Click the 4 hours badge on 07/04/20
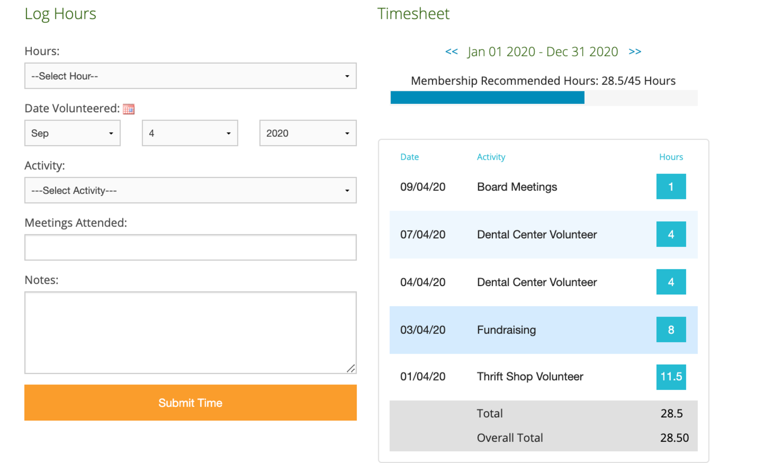Viewport: 774px width, 463px height. pos(671,234)
